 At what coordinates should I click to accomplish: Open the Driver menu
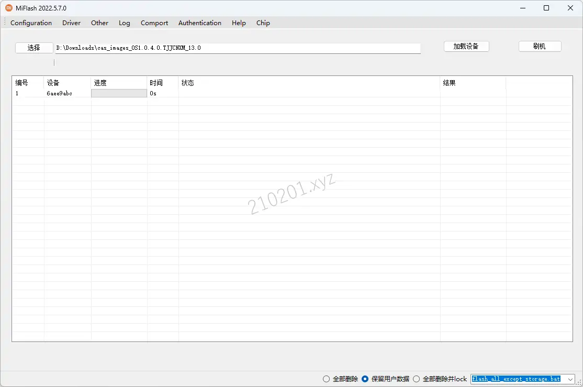click(71, 23)
